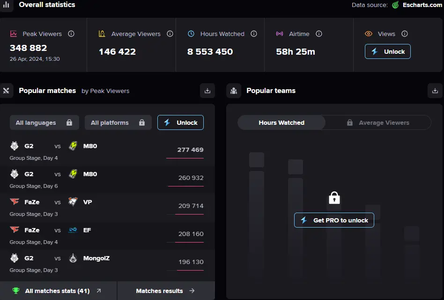This screenshot has height=300, width=444.
Task: Click the Eternal Fire team logo
Action: click(73, 230)
